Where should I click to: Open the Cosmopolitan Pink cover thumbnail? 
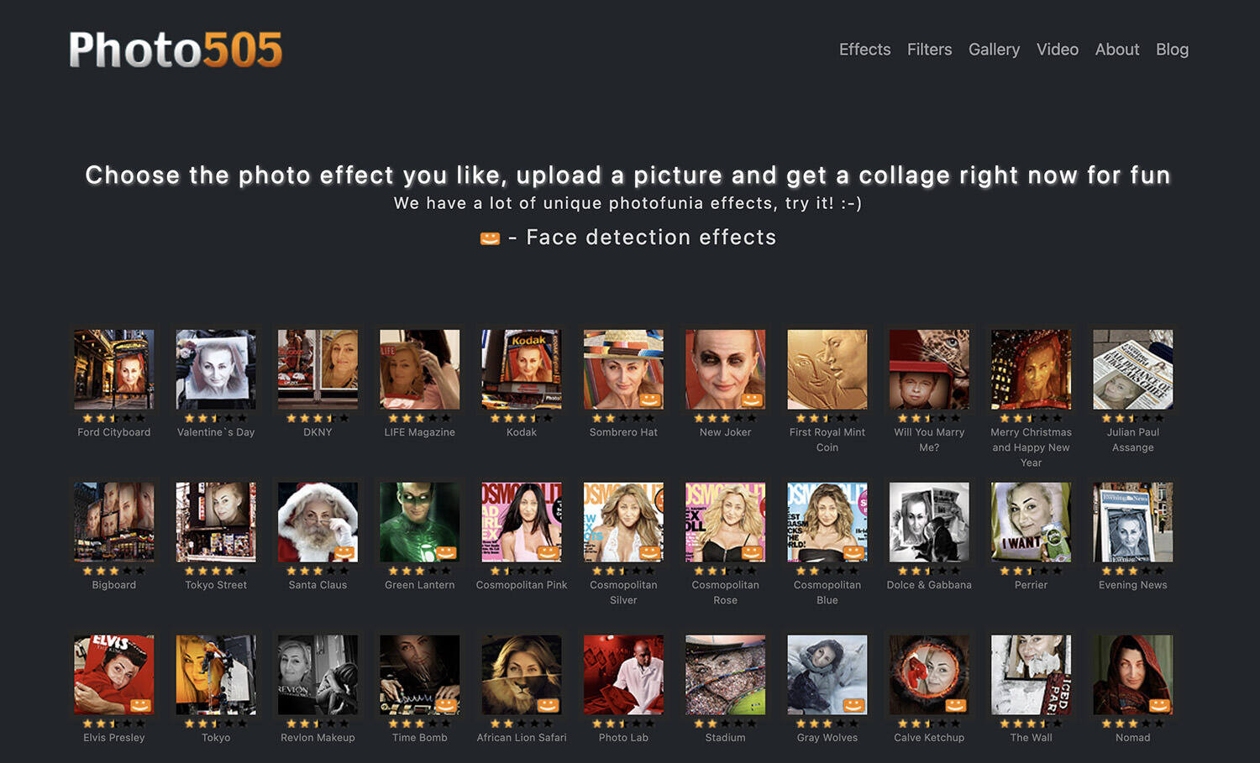[x=522, y=522]
